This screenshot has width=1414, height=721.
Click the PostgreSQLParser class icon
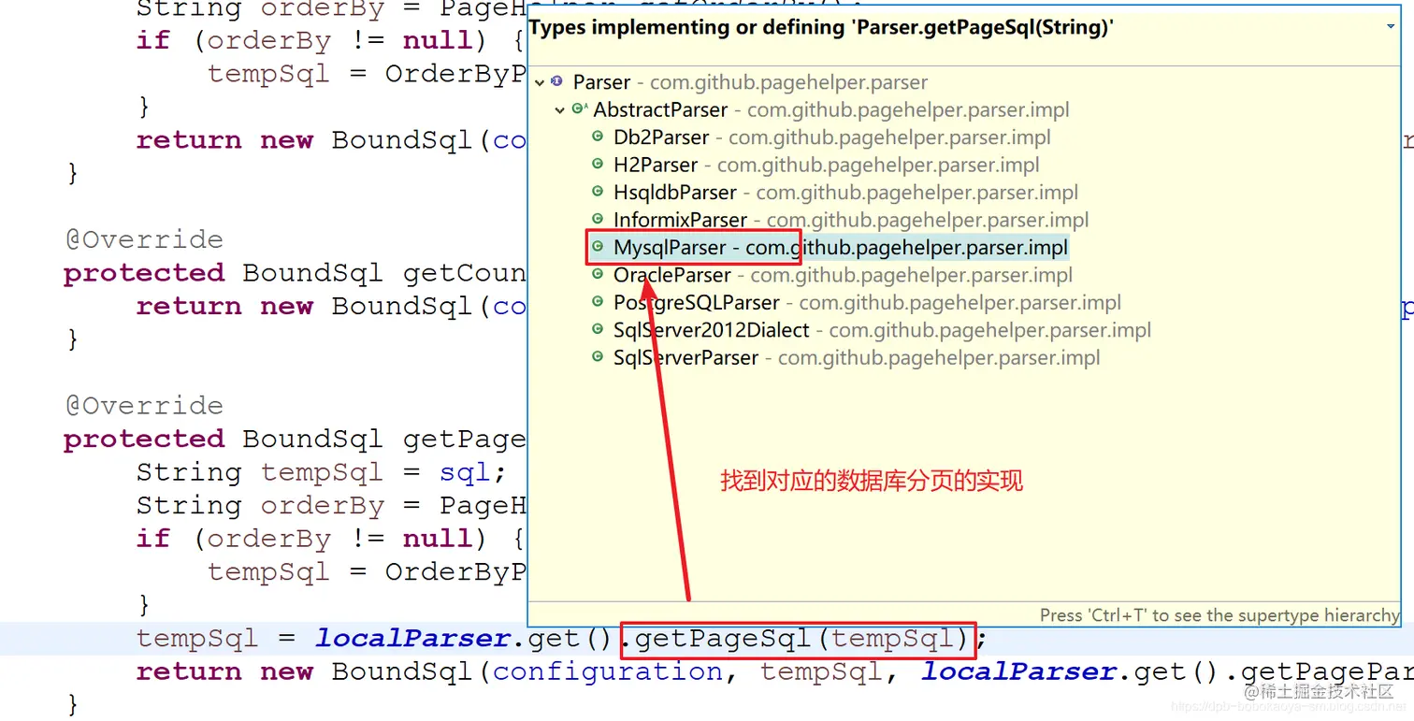coord(598,303)
